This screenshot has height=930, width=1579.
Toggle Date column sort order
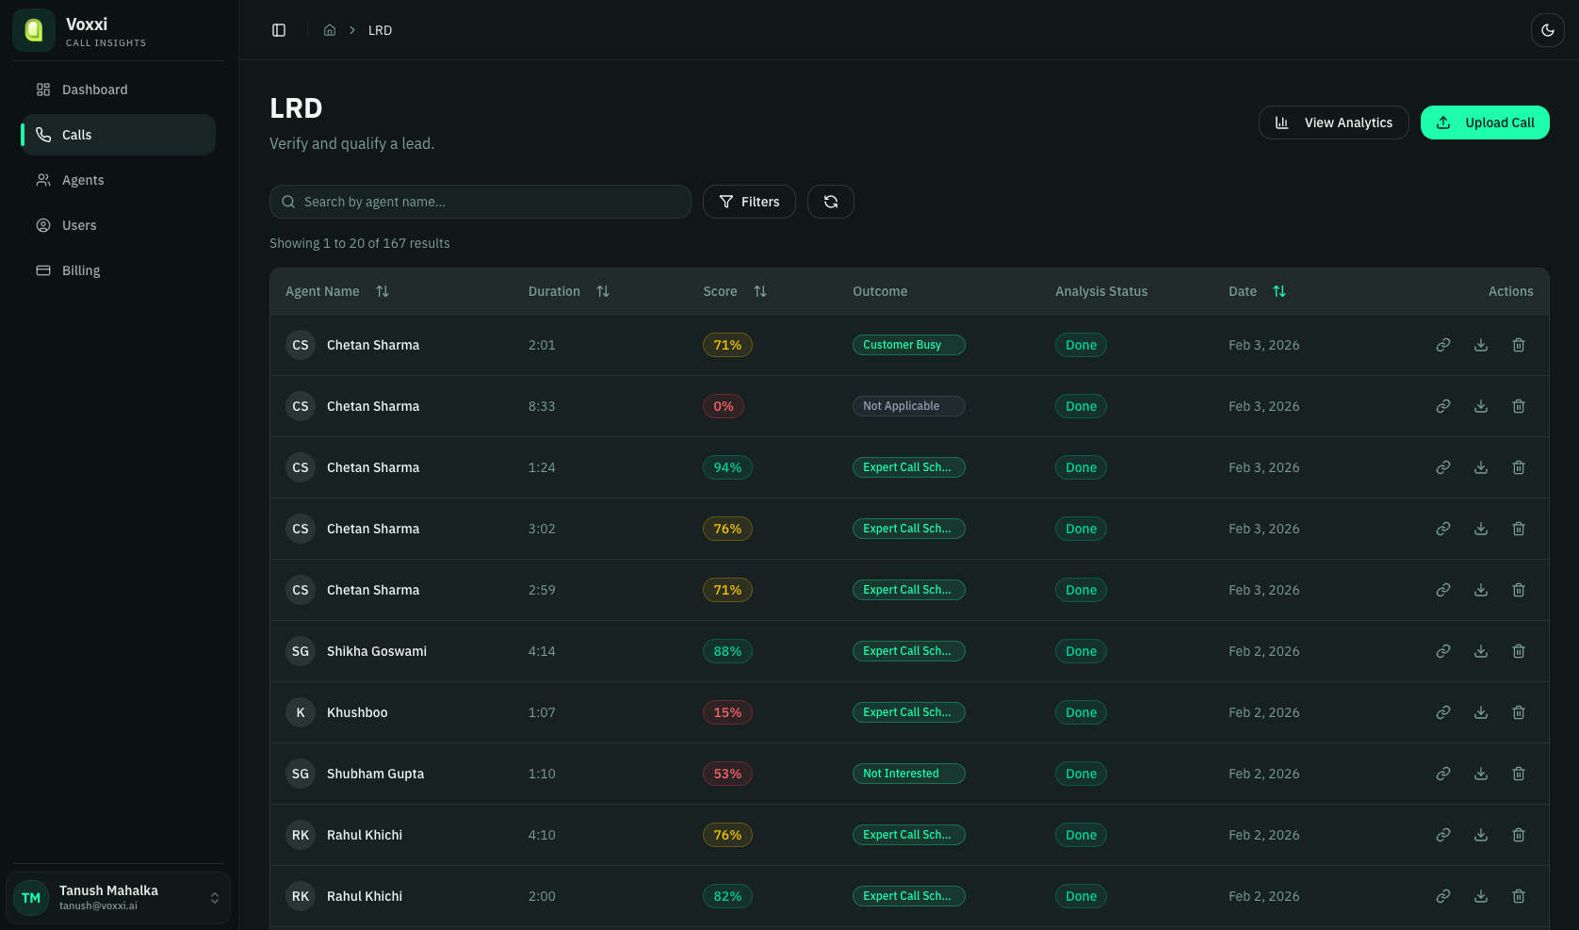point(1278,291)
